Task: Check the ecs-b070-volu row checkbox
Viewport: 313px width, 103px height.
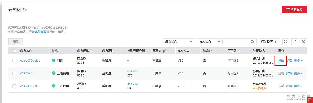Action: click(14, 61)
